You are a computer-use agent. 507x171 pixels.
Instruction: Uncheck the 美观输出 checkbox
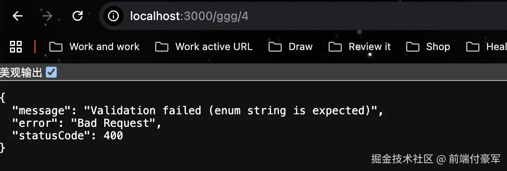[51, 73]
